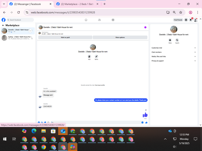The width and height of the screenshot is (202, 151).
Task: Launch Microsoft Edge from the taskbar
Action: point(34,131)
